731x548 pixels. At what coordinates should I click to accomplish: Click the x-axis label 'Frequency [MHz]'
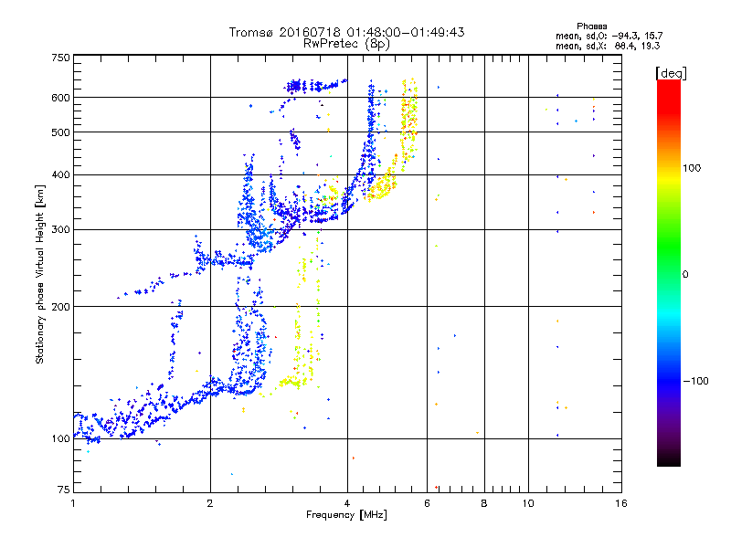[346, 515]
